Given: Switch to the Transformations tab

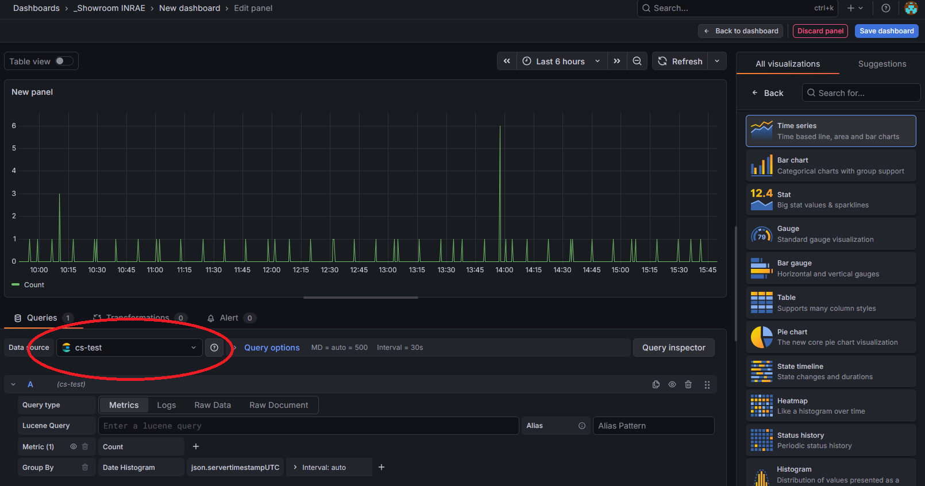Looking at the screenshot, I should coord(140,318).
